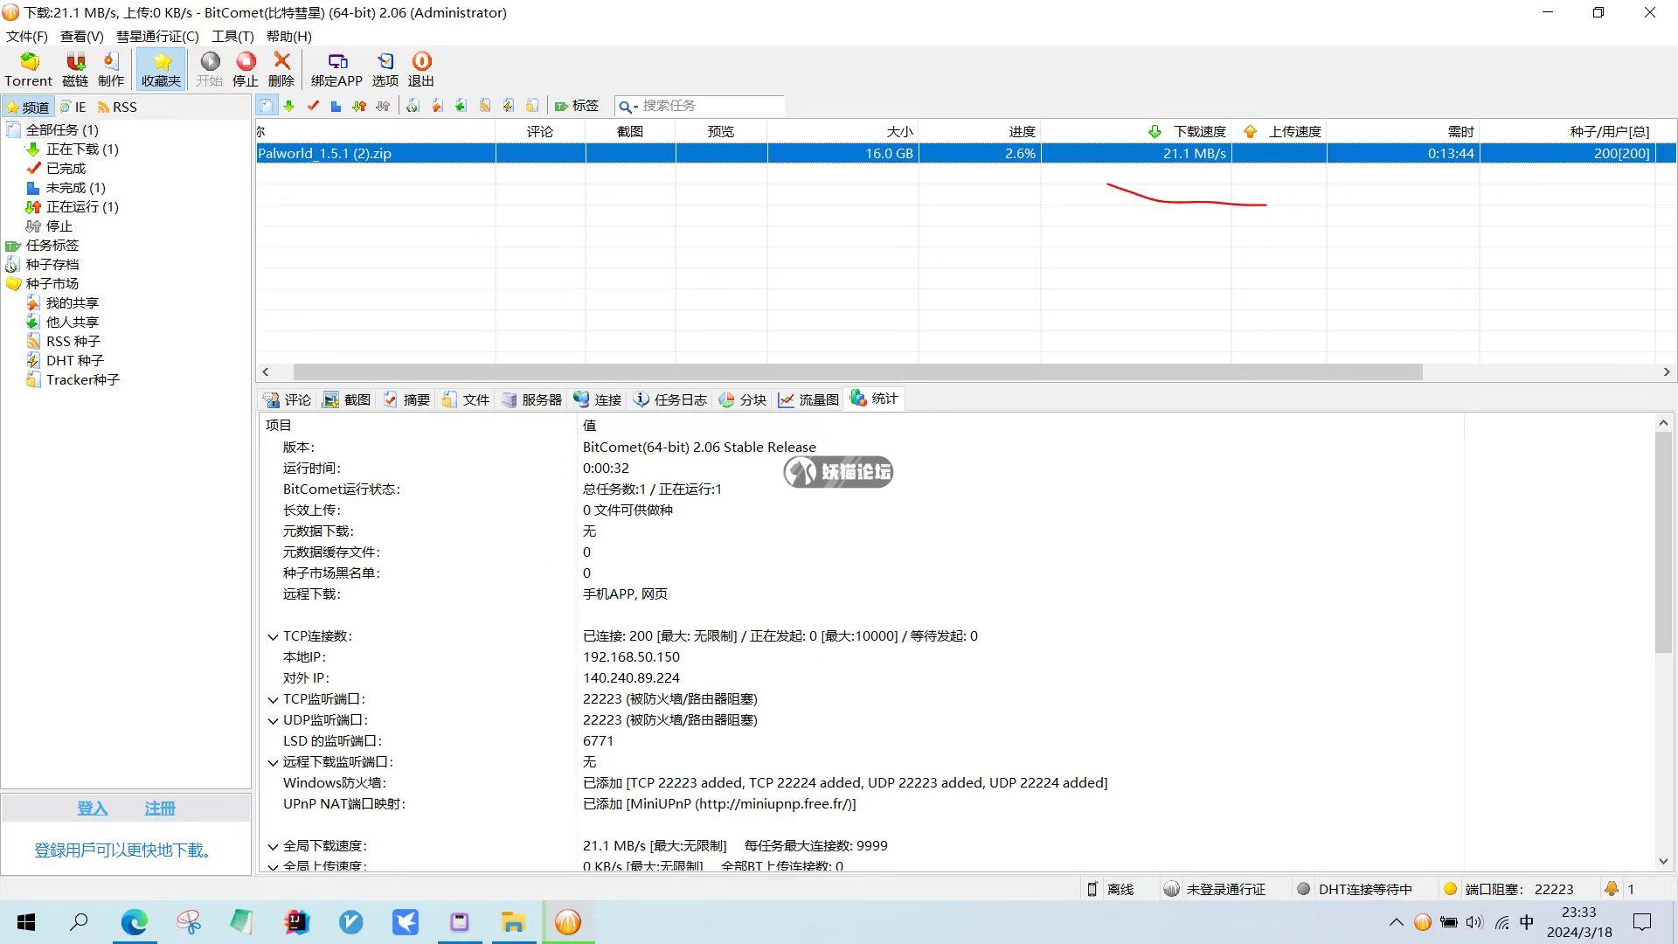Select DHT 种子 tree item

pyautogui.click(x=74, y=361)
